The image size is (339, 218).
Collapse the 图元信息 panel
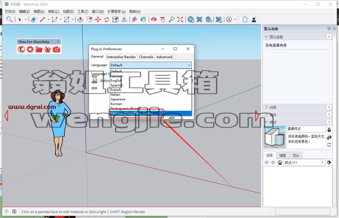coord(266,37)
